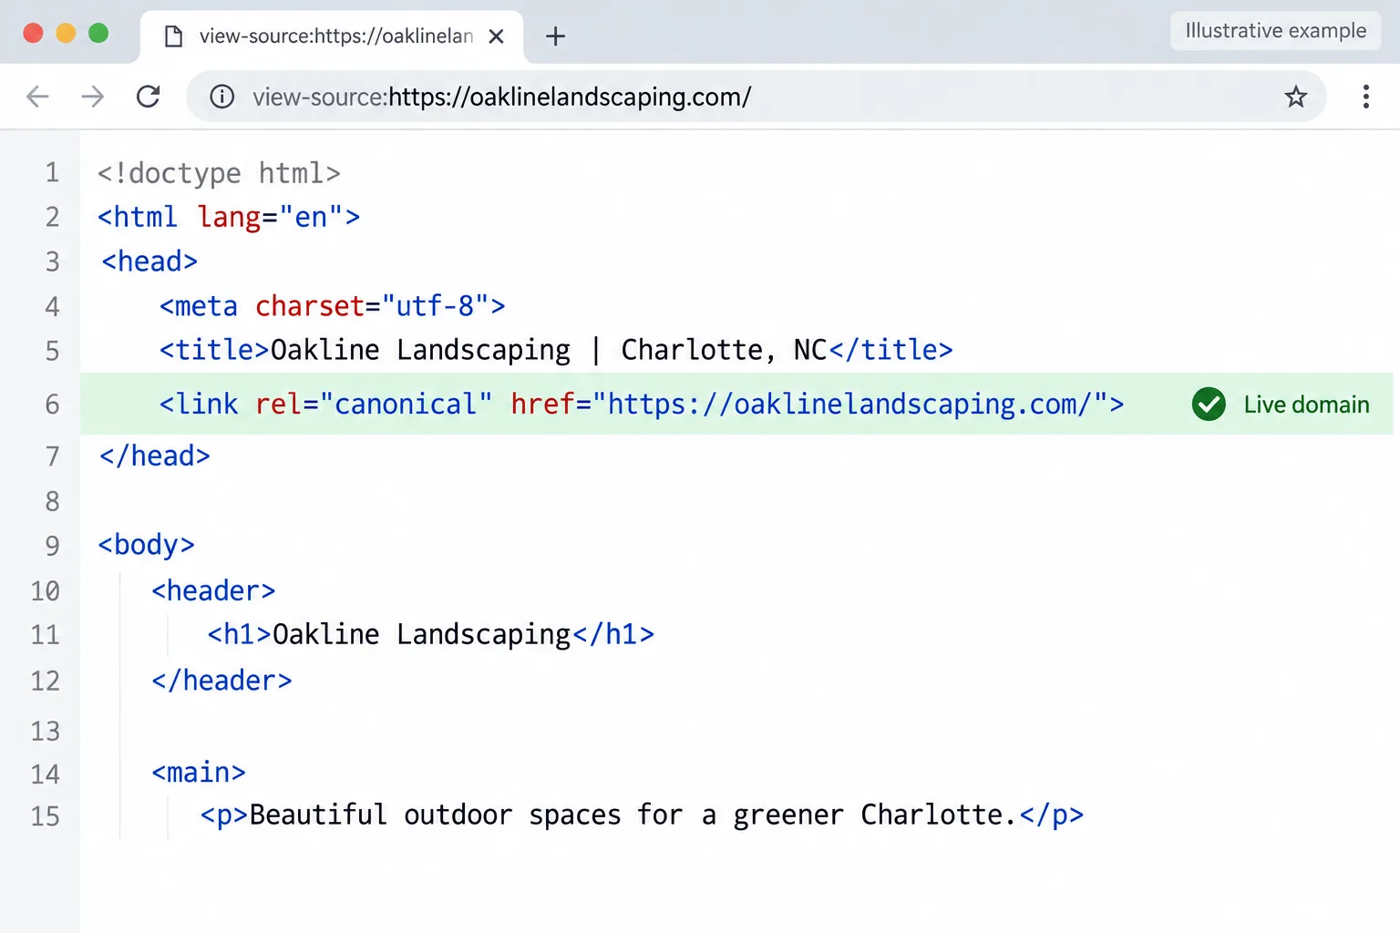Open the browser three-dot menu

(x=1365, y=97)
